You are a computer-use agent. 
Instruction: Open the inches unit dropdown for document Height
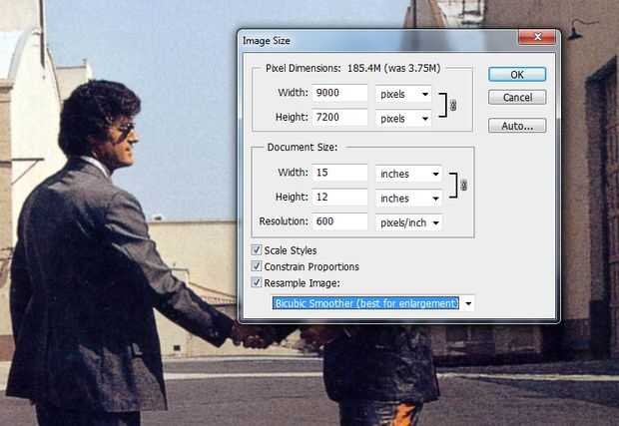408,199
